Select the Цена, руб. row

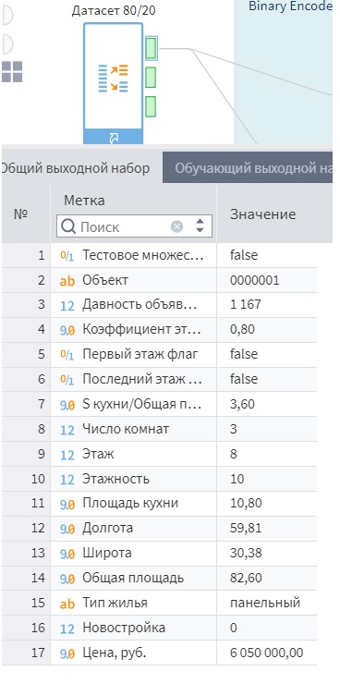pyautogui.click(x=159, y=653)
